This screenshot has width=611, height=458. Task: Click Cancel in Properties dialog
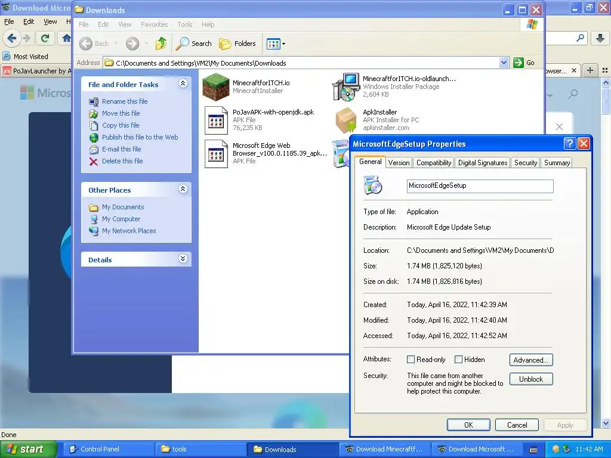point(517,425)
